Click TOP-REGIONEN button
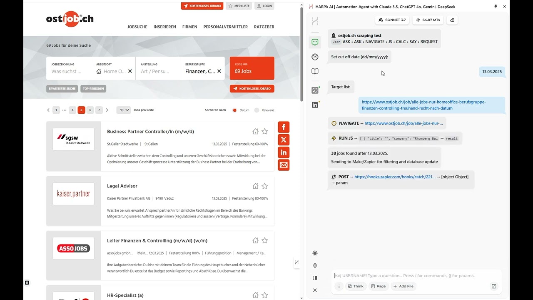 pos(94,89)
